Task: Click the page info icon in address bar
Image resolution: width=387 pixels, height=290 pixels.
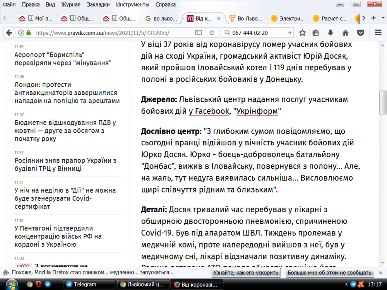Action: (x=21, y=33)
